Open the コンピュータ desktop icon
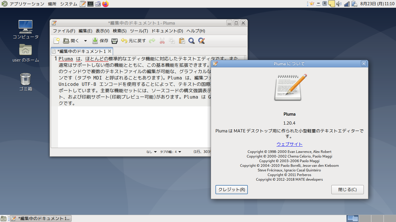This screenshot has width=396, height=222. click(x=25, y=30)
